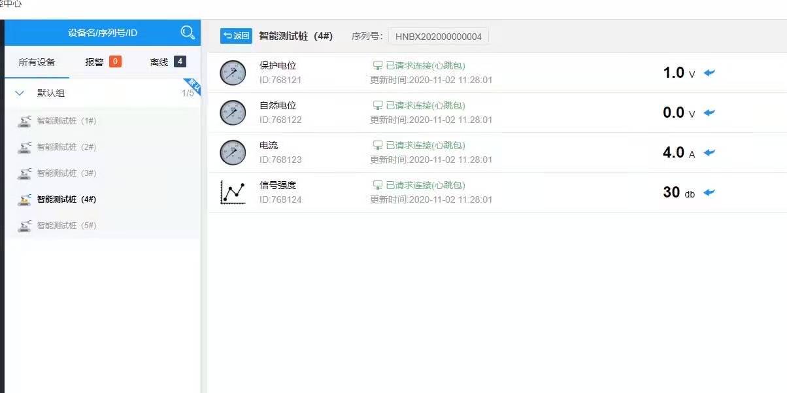Viewport: 787px width, 393px height.
Task: Click the search magnifier icon in sidebar header
Action: (x=188, y=33)
